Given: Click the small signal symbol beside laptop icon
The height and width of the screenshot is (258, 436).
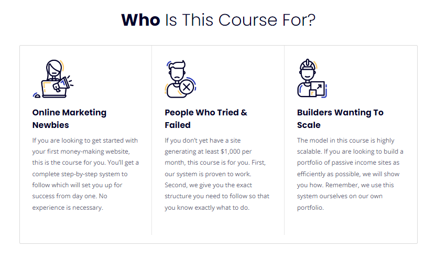Looking at the screenshot, I should [37, 95].
